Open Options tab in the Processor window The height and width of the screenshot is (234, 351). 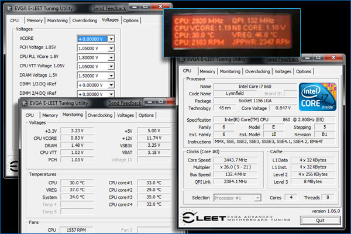[304, 71]
